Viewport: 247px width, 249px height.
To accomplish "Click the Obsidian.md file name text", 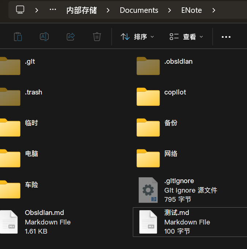I will tap(44, 213).
